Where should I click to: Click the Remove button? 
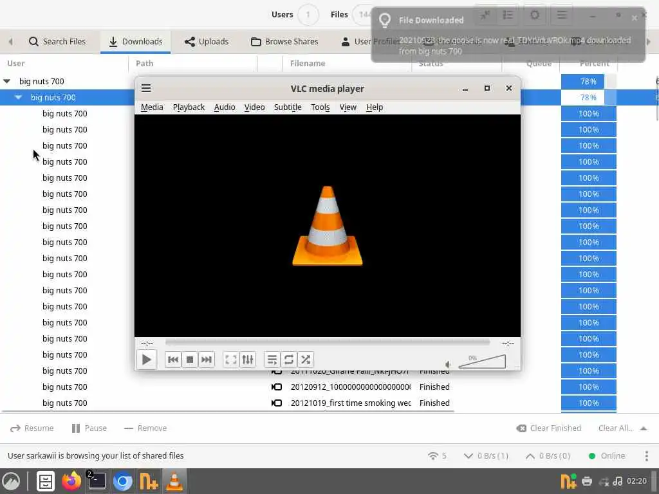click(x=145, y=428)
